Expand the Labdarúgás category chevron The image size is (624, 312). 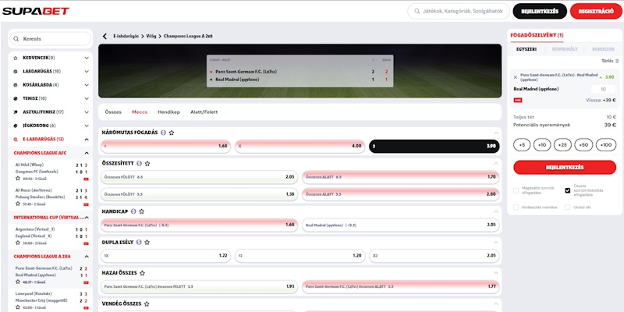[87, 72]
